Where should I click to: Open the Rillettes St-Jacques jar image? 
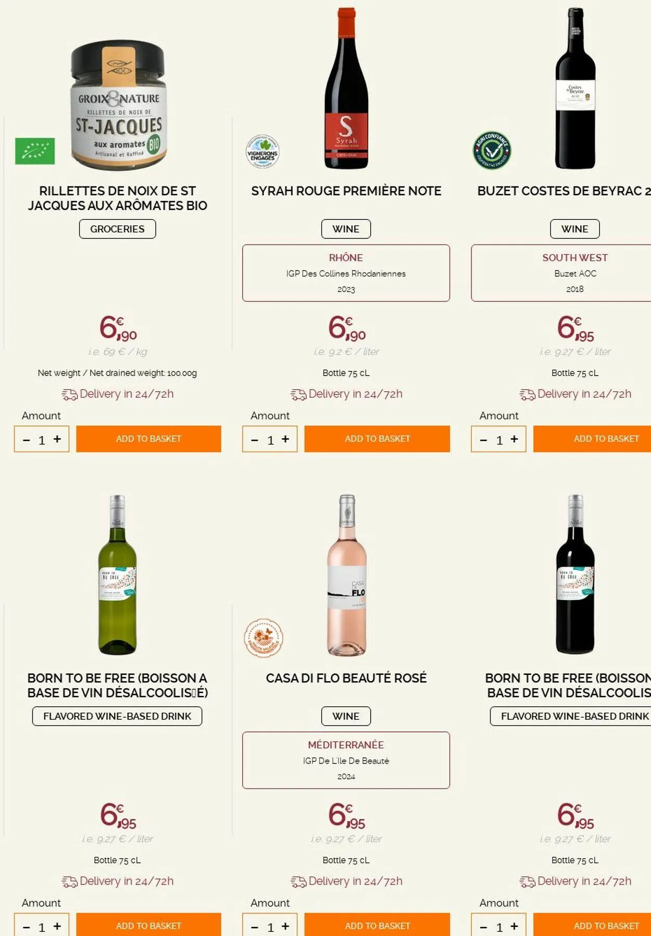click(119, 105)
